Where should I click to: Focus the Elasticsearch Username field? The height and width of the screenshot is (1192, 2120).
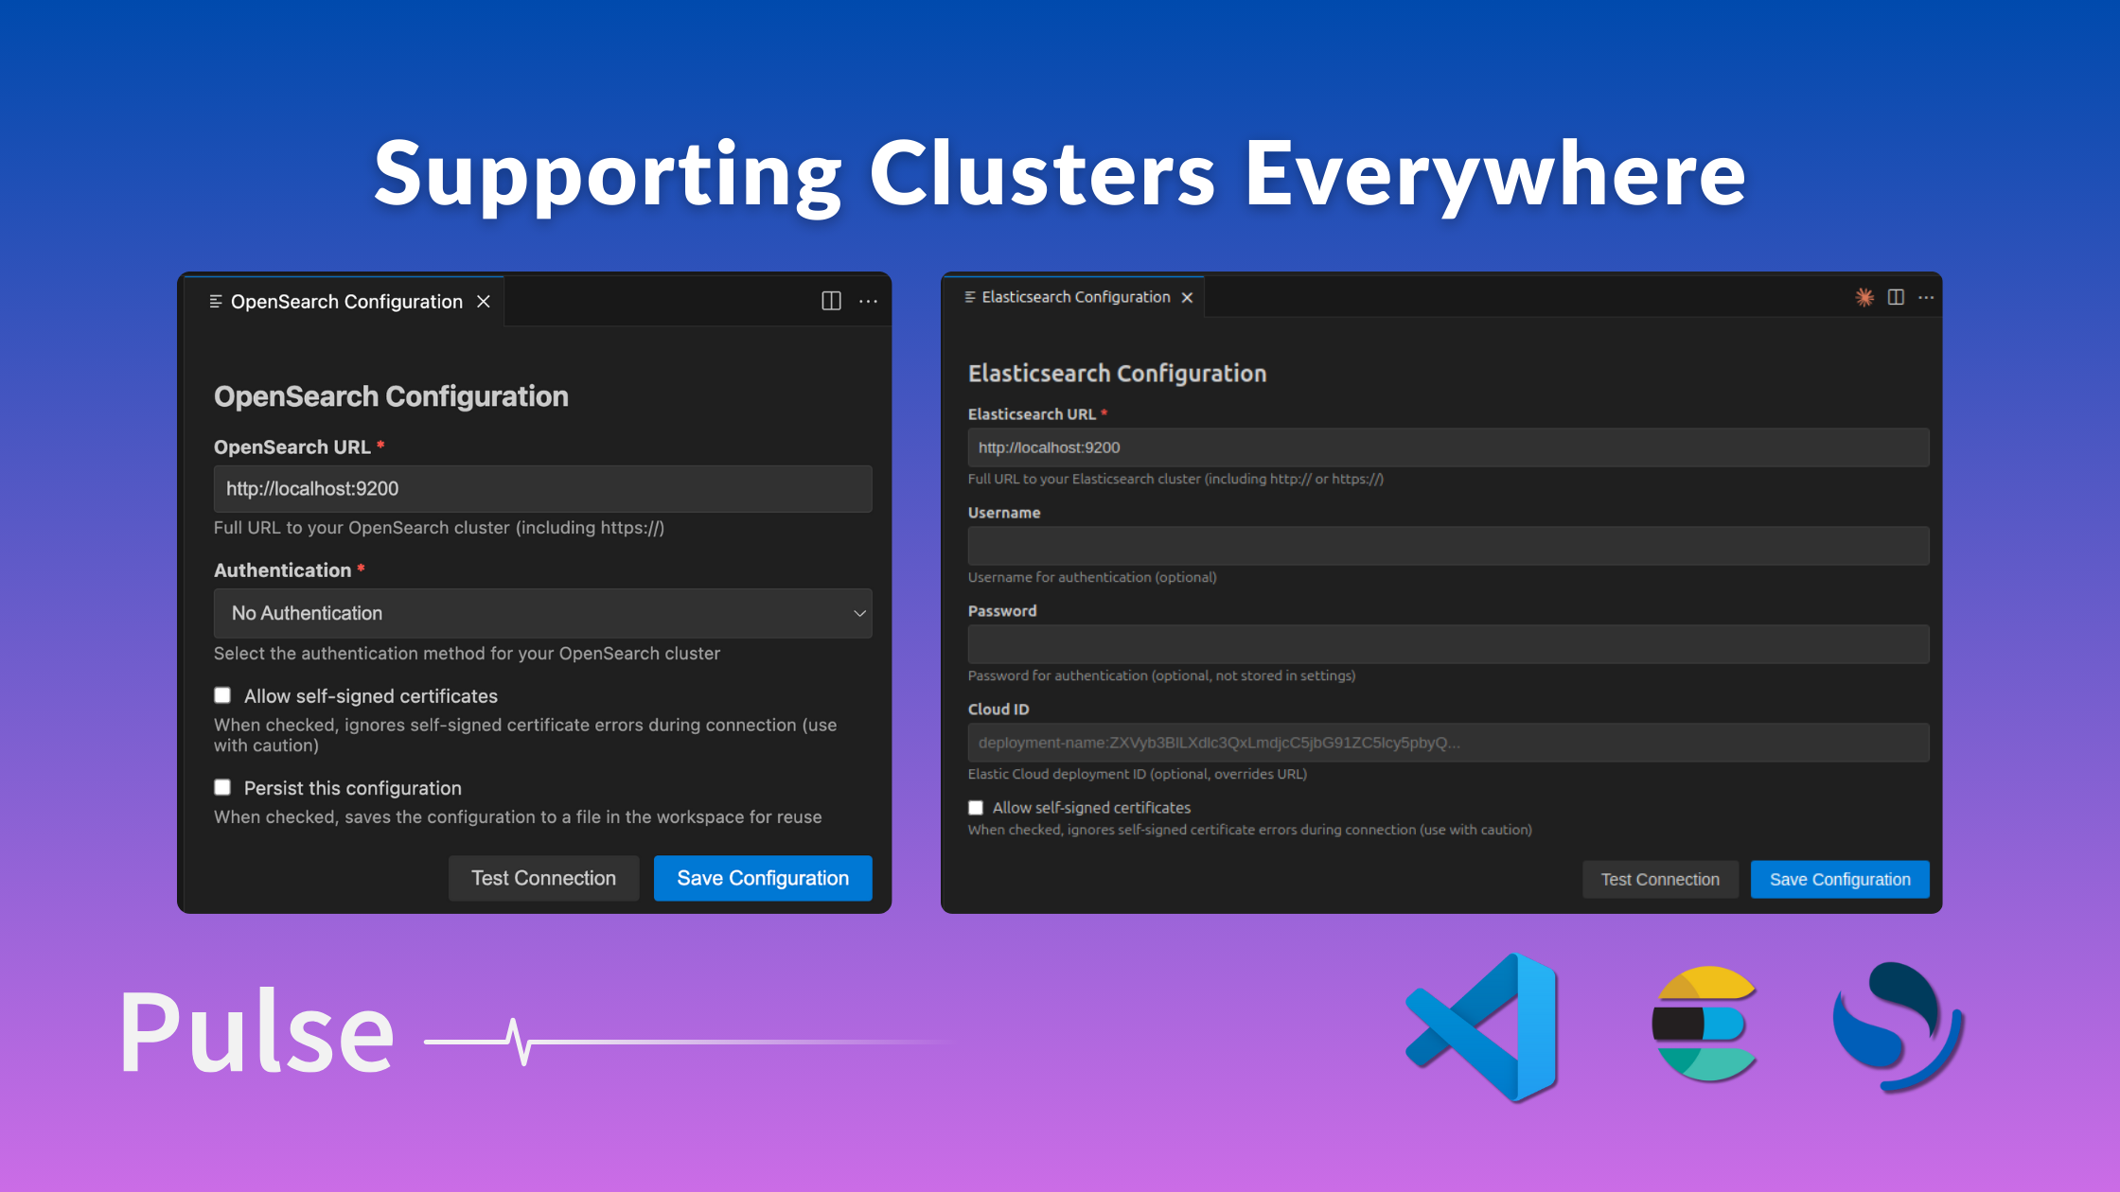1447,546
